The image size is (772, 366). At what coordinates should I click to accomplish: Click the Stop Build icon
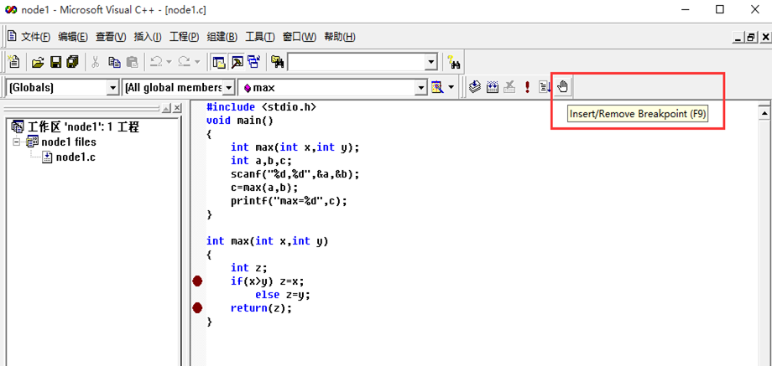[509, 88]
